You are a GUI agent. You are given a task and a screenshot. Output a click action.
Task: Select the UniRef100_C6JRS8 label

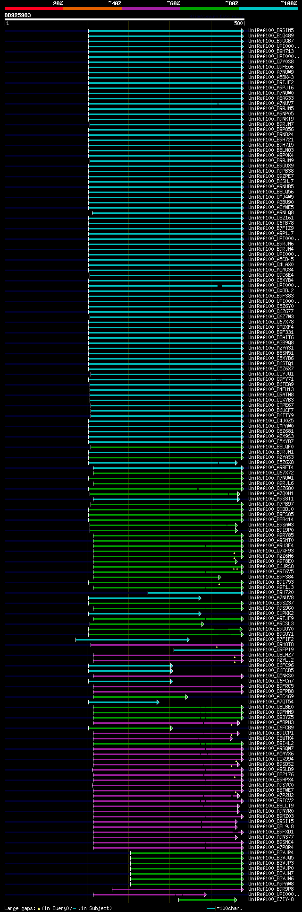[x=271, y=566]
